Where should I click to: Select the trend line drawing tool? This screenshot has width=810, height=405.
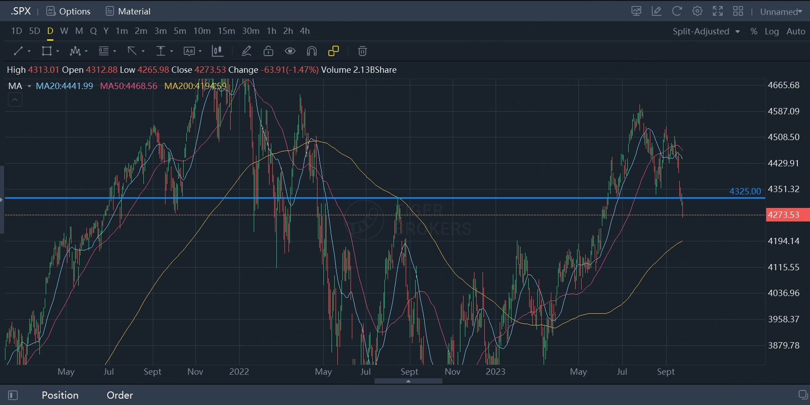coord(18,51)
